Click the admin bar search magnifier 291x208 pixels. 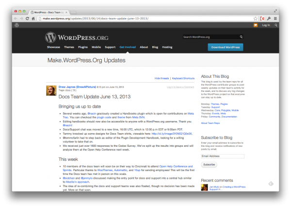click(276, 25)
